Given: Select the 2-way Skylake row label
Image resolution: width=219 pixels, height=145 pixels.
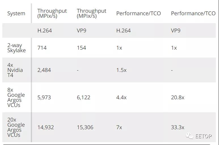Looking at the screenshot, I should click(16, 48).
